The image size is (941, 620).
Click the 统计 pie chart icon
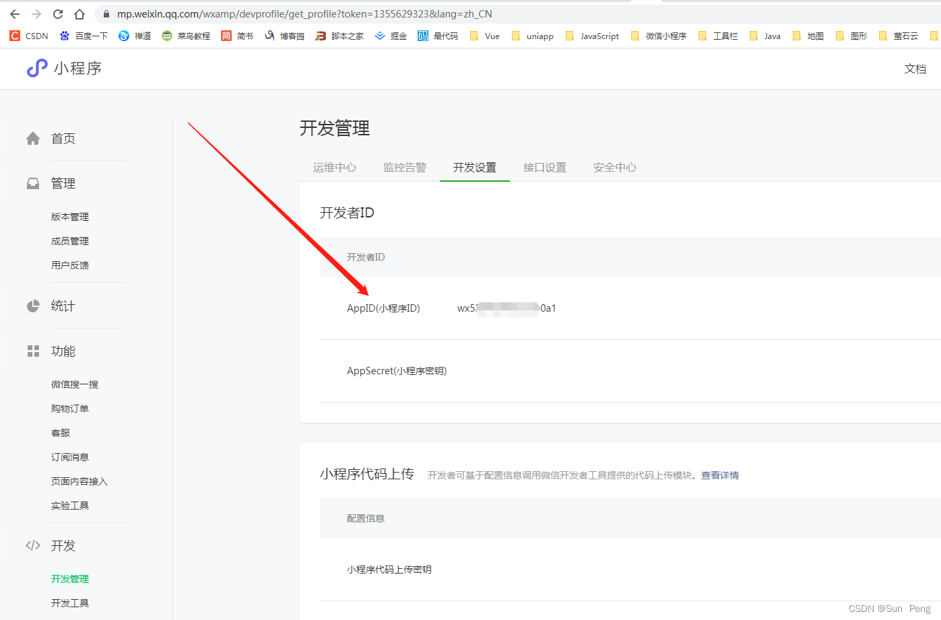pyautogui.click(x=33, y=306)
